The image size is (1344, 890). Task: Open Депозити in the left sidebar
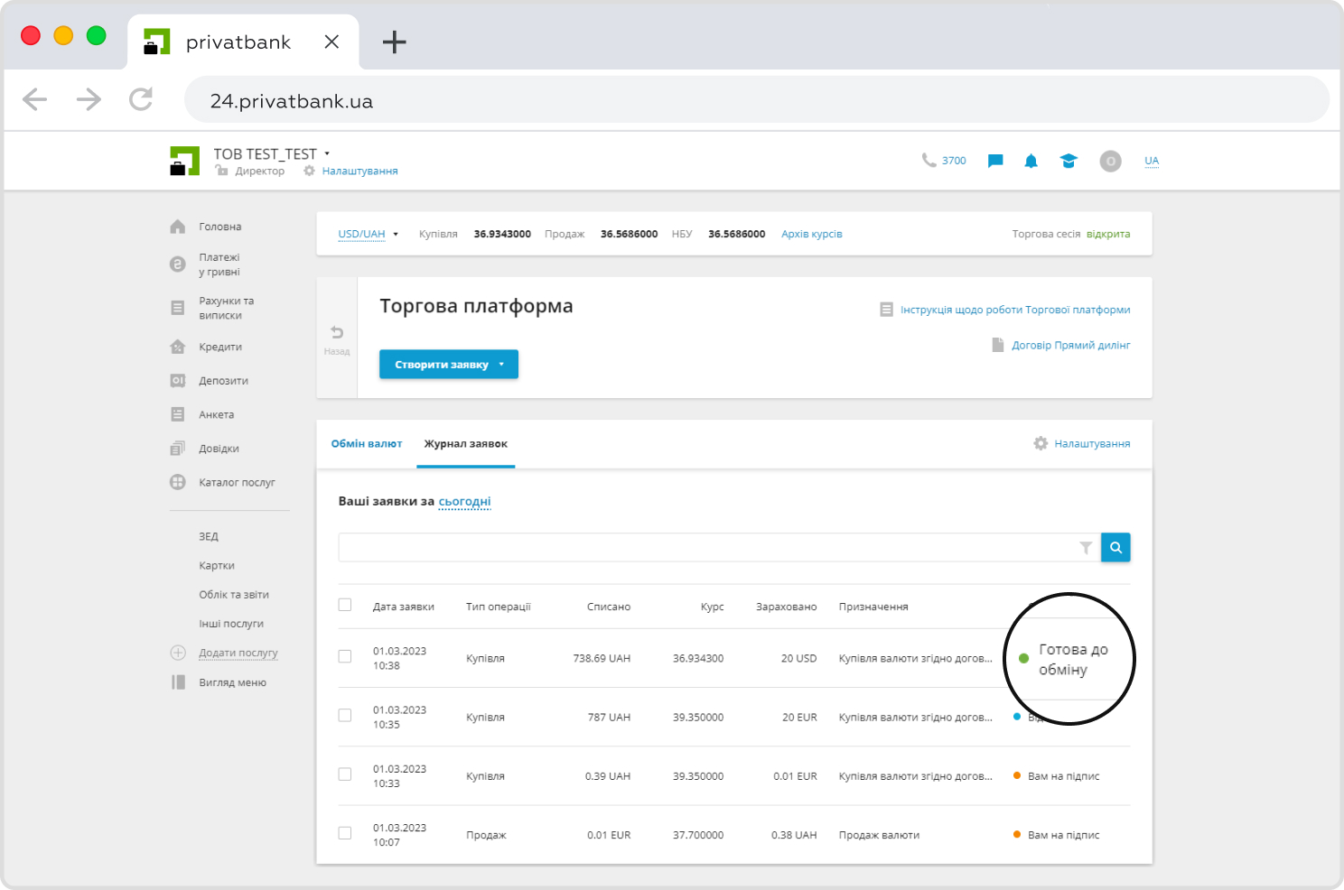point(223,381)
